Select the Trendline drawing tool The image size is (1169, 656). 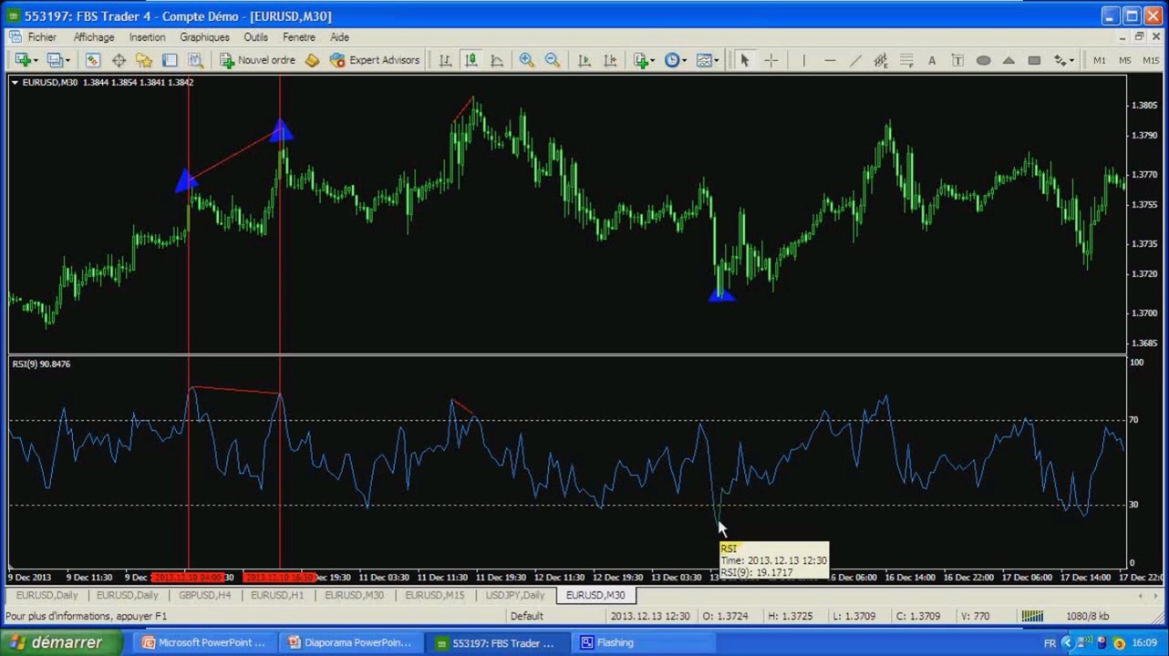click(855, 60)
